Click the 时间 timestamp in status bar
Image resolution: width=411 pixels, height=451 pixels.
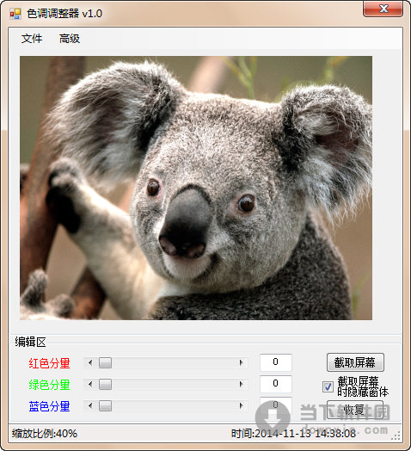click(x=293, y=434)
